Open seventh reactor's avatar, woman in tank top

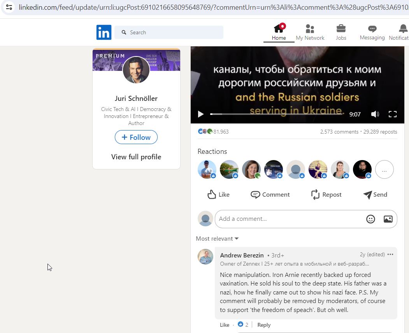[340, 169]
